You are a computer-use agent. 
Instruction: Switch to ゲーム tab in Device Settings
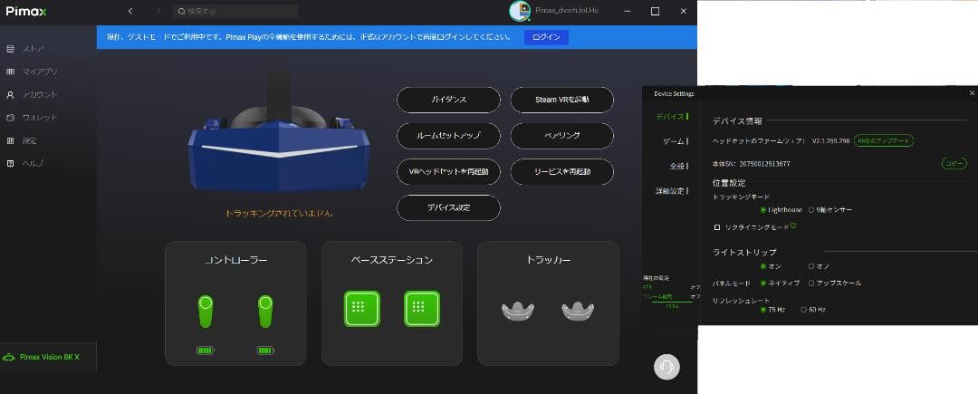coord(675,141)
